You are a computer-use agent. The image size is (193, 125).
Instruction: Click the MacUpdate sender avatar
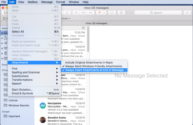click(43, 105)
